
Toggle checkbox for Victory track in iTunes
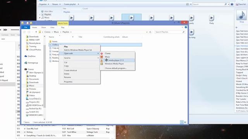(25, 132)
